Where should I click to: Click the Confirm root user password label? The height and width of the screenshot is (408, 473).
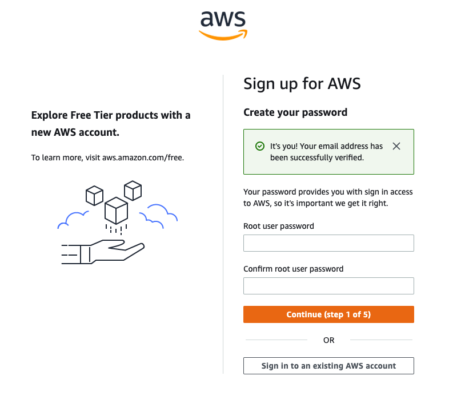click(293, 269)
